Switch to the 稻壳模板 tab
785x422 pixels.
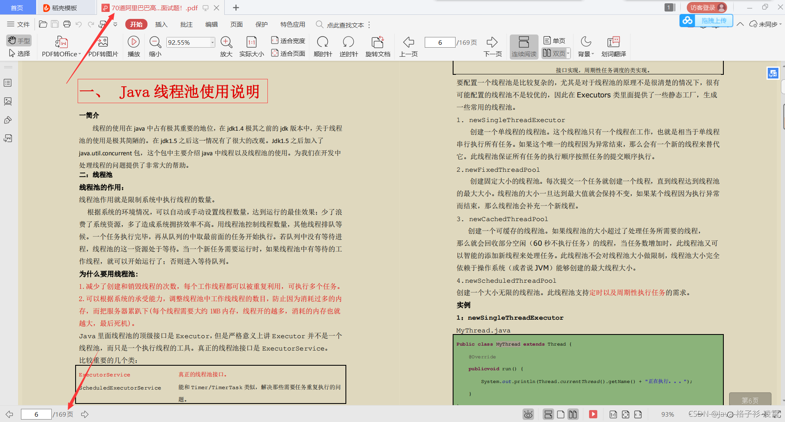65,8
